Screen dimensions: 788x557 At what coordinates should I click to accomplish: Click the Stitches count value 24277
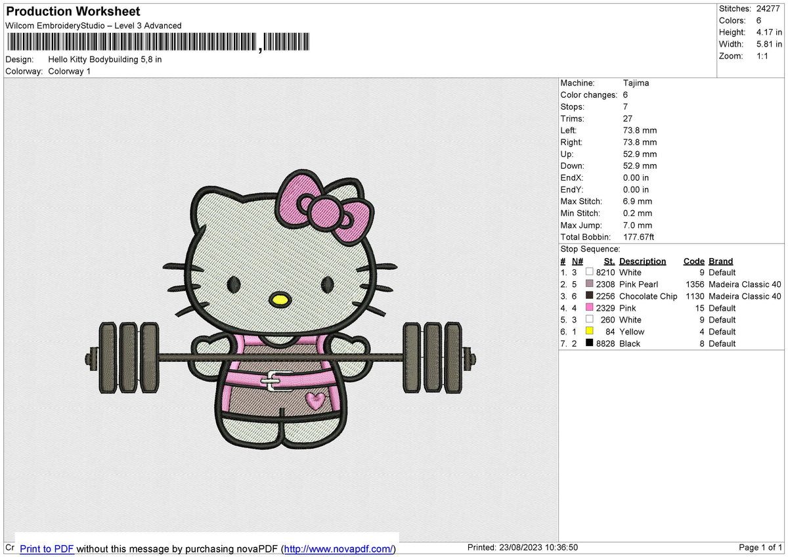pyautogui.click(x=766, y=9)
